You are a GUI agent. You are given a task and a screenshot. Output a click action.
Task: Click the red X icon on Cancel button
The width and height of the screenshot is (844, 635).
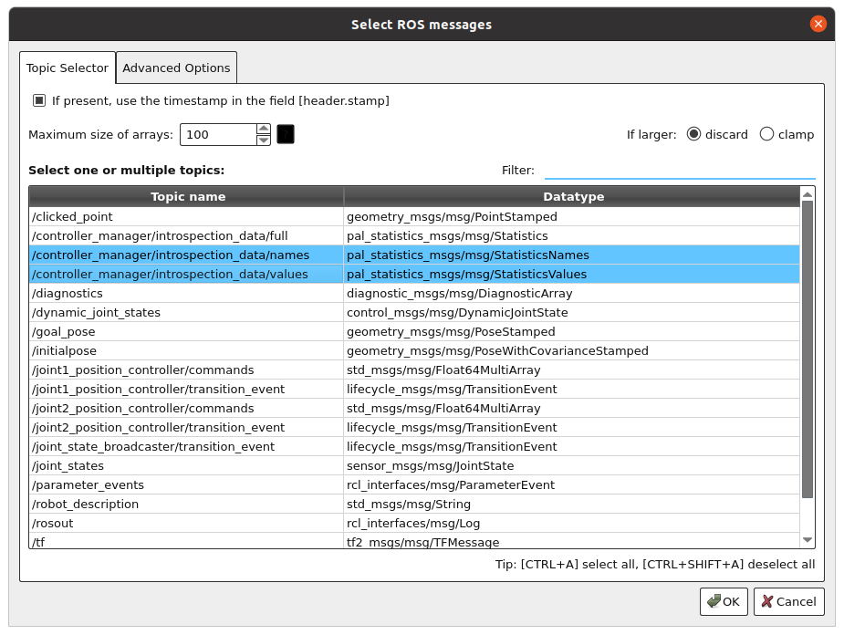[767, 601]
